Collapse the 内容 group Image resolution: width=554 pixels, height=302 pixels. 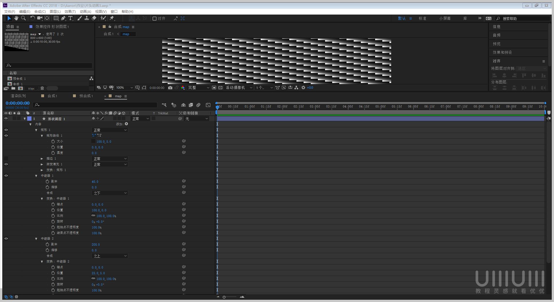coord(30,124)
